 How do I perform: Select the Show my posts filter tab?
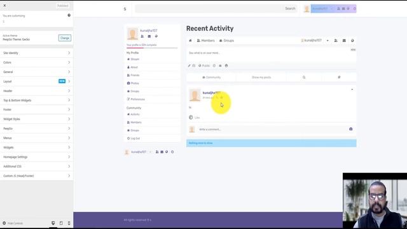click(261, 78)
